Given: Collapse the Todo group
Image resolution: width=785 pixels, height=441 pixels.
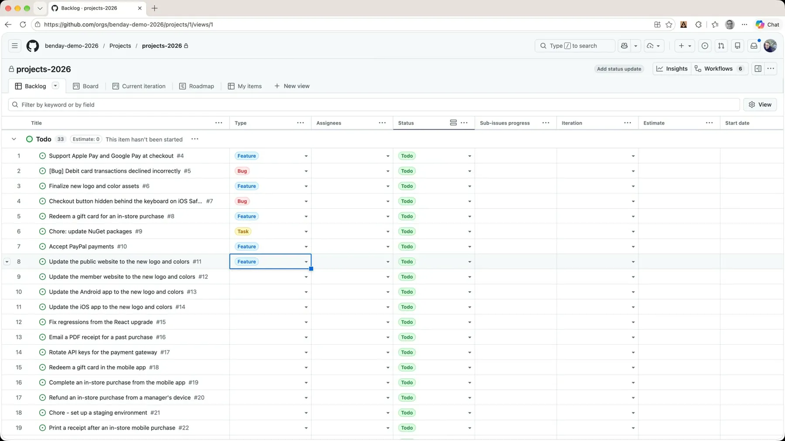Looking at the screenshot, I should coord(14,139).
